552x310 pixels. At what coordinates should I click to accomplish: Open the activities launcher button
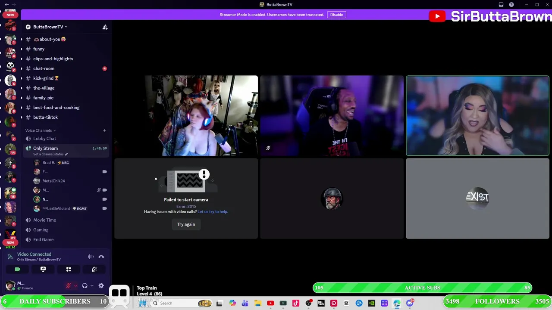click(69, 269)
